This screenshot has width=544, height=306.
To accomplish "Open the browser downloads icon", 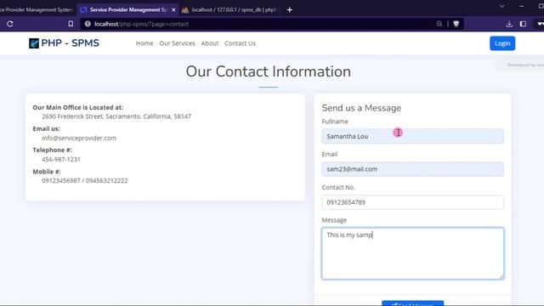I will (x=509, y=24).
